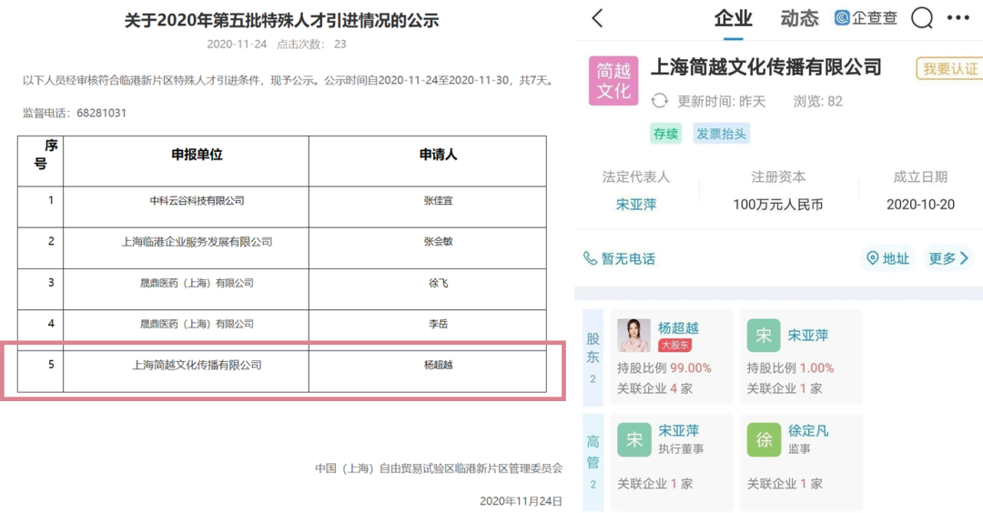Open legal representative 宋亚萍 link
The image size is (983, 513).
(635, 204)
